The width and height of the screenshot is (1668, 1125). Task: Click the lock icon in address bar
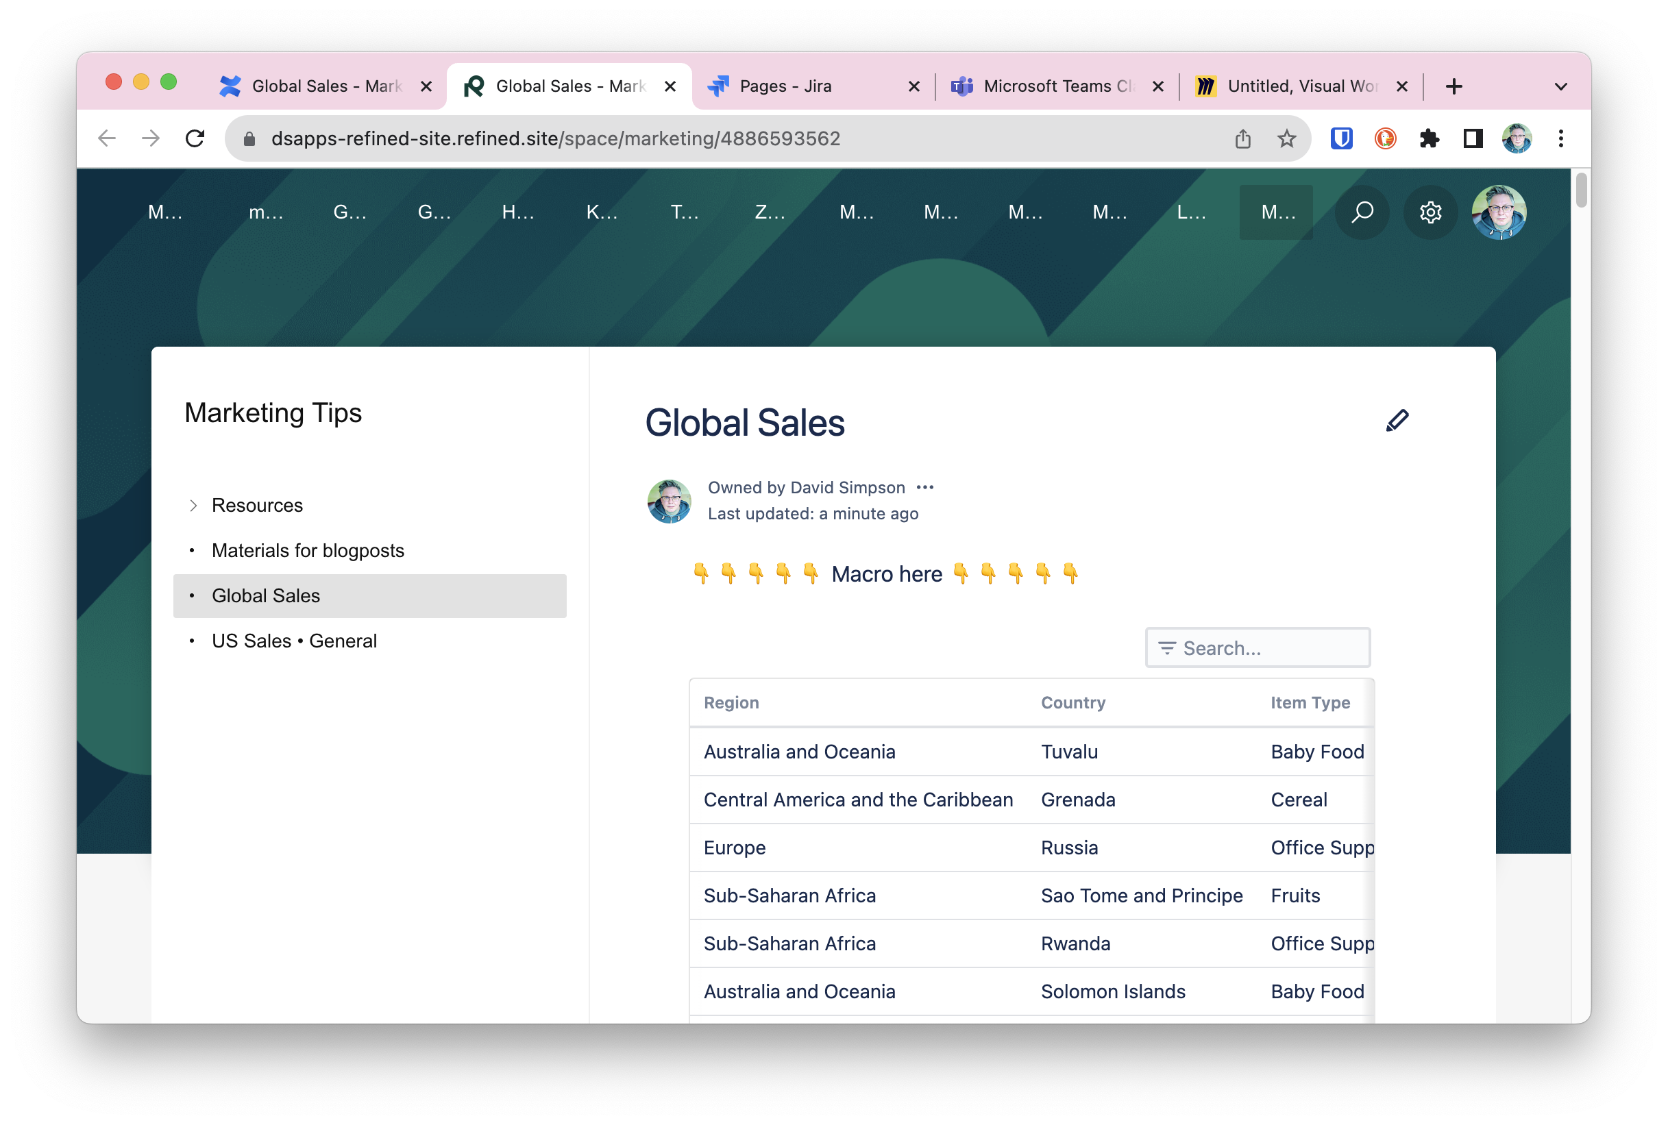click(x=249, y=138)
